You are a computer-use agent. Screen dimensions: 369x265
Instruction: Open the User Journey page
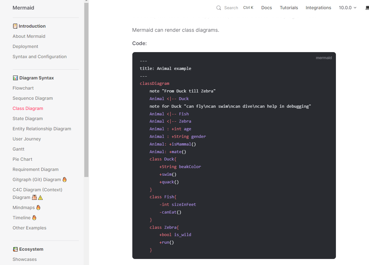tap(27, 139)
